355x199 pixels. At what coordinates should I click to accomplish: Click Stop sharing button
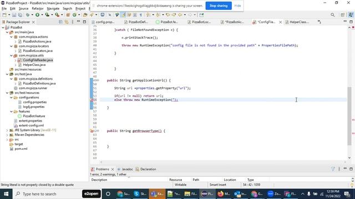[219, 6]
